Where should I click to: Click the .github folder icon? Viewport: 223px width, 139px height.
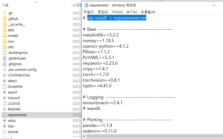tap(5, 19)
